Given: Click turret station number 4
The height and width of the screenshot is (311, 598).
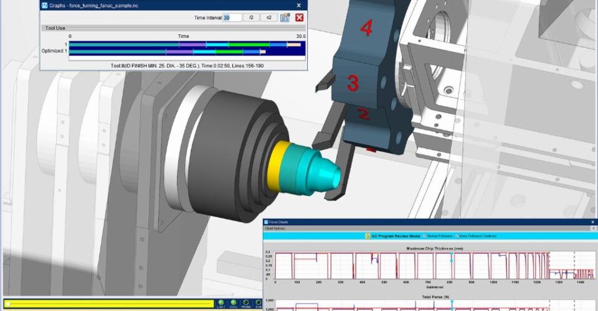Looking at the screenshot, I should [366, 28].
